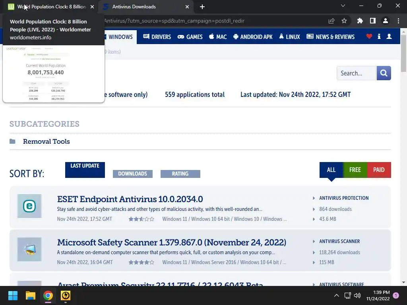
Task: Open ESET Endpoint Antivirus 10.0.2034.0 link
Action: [130, 199]
